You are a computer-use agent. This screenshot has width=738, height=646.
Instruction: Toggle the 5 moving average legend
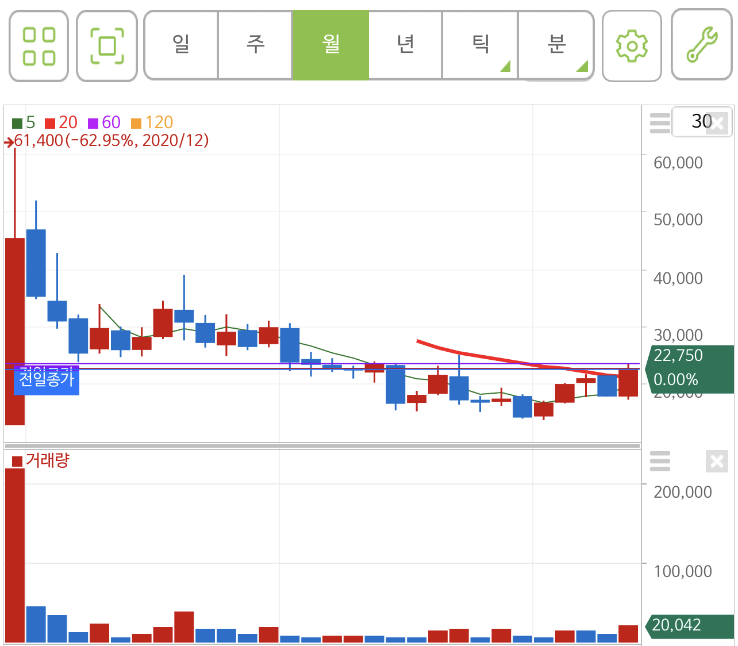pyautogui.click(x=24, y=122)
